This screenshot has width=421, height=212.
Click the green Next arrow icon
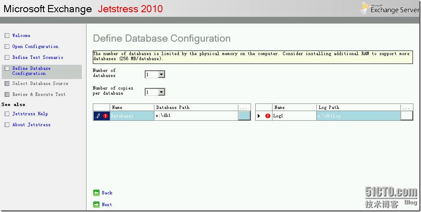[x=96, y=204]
